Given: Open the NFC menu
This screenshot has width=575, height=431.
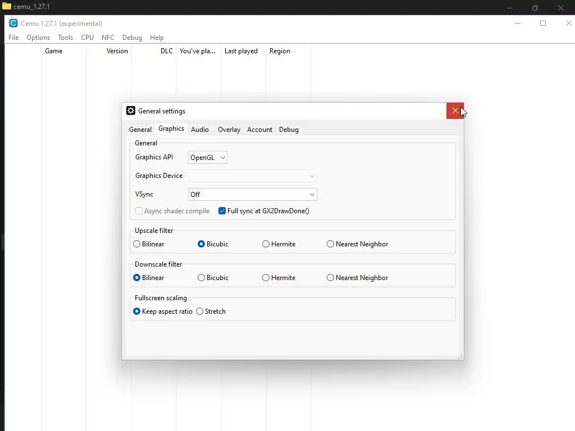Looking at the screenshot, I should 108,38.
